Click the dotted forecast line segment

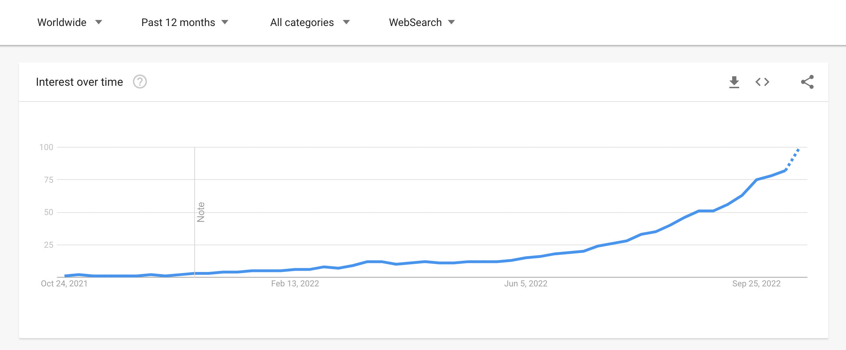coord(792,160)
